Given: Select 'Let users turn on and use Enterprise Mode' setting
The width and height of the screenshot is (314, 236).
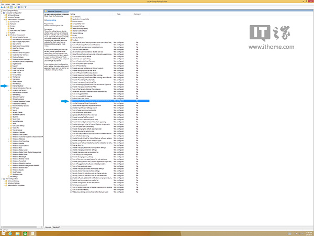Looking at the screenshot, I should pyautogui.click(x=110, y=101).
